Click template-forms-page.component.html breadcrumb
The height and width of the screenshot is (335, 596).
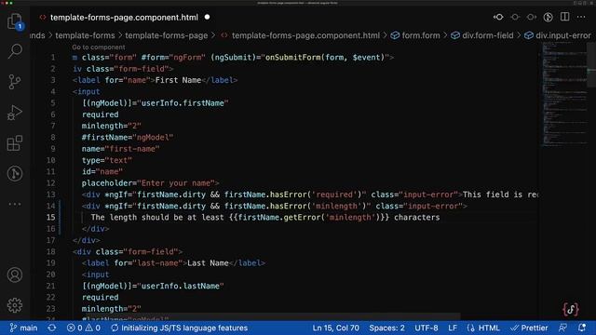coord(305,35)
